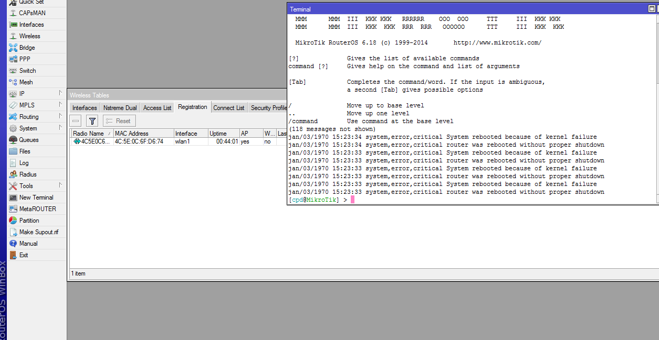The height and width of the screenshot is (340, 659).
Task: Click the Exit door icon
Action: (13, 255)
